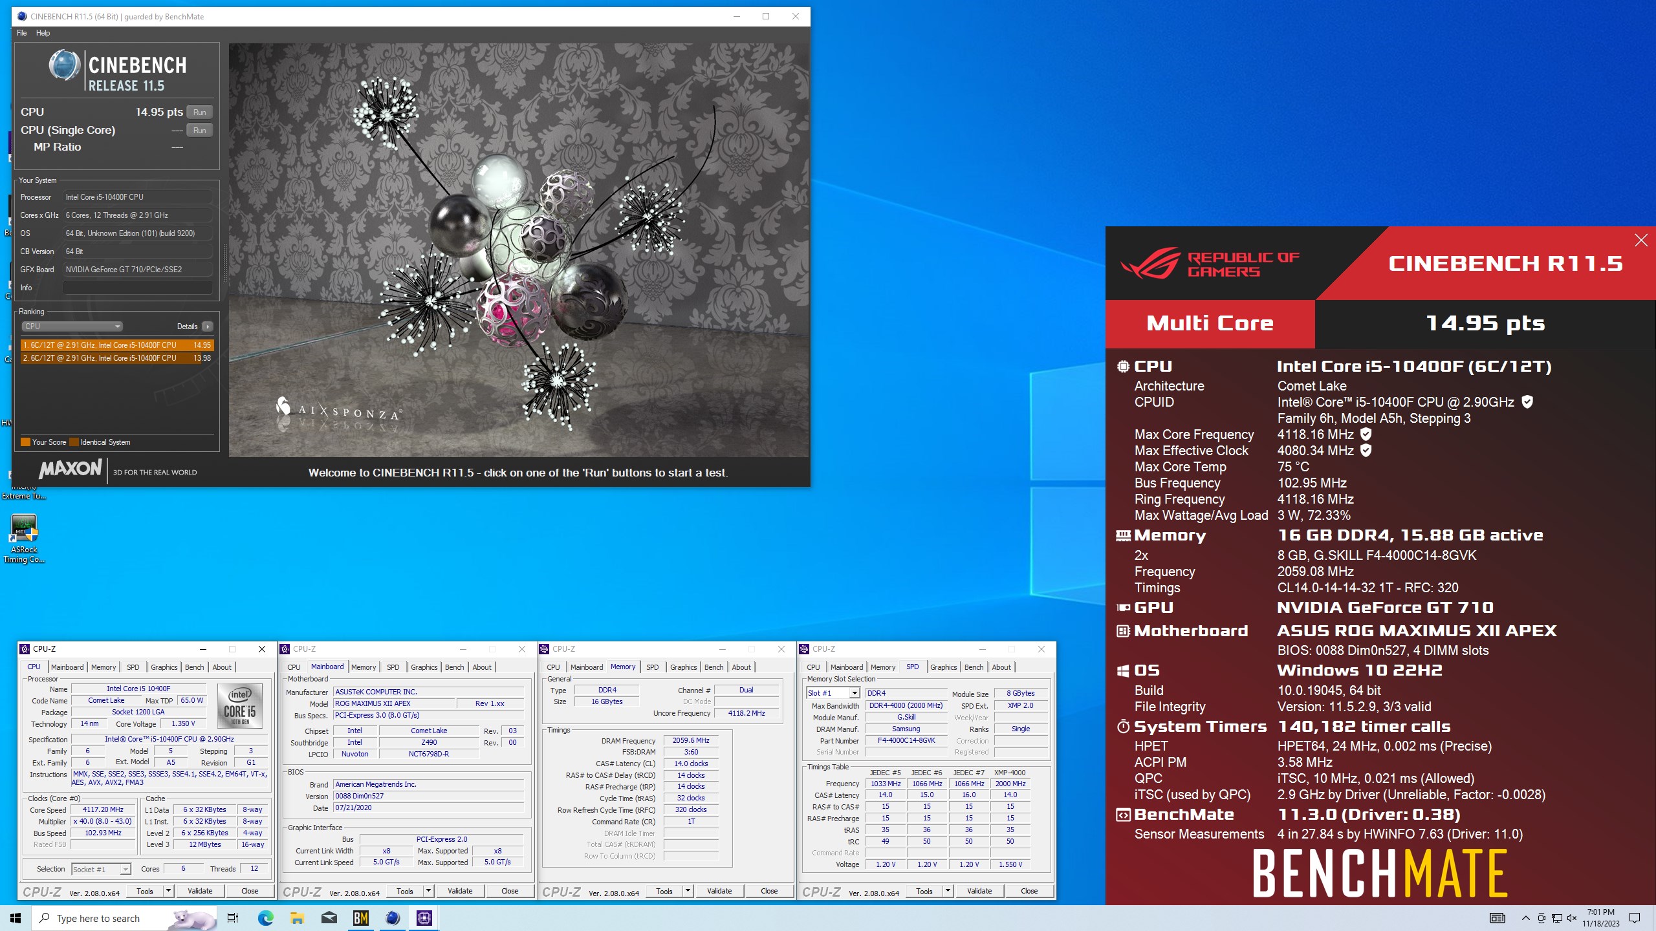The image size is (1656, 931).
Task: Open the Socket #1 selection dropdown in CPU-Z
Action: (x=102, y=870)
